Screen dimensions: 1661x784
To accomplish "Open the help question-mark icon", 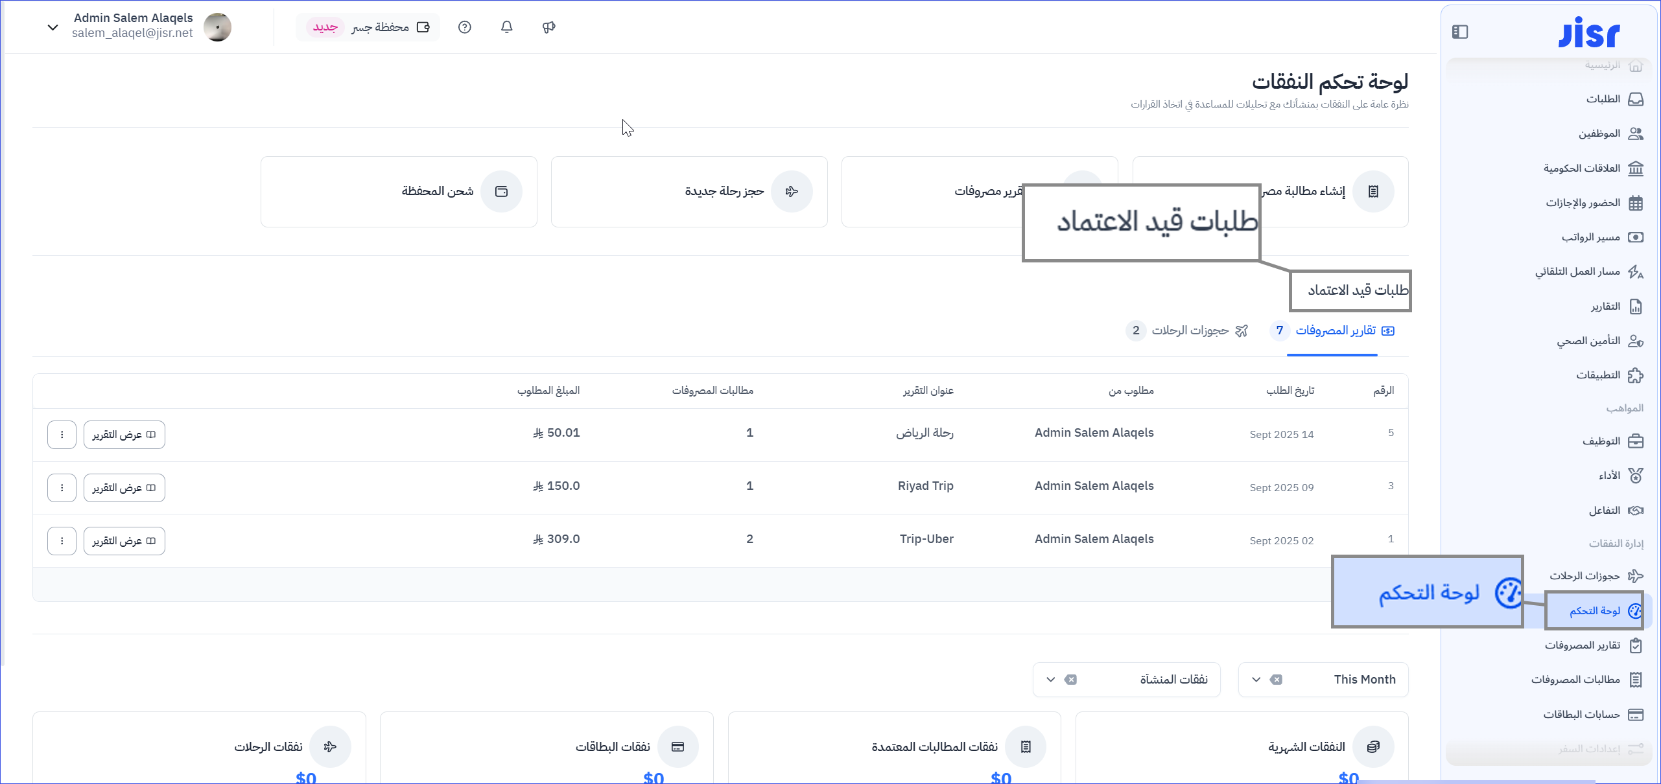I will pos(464,27).
